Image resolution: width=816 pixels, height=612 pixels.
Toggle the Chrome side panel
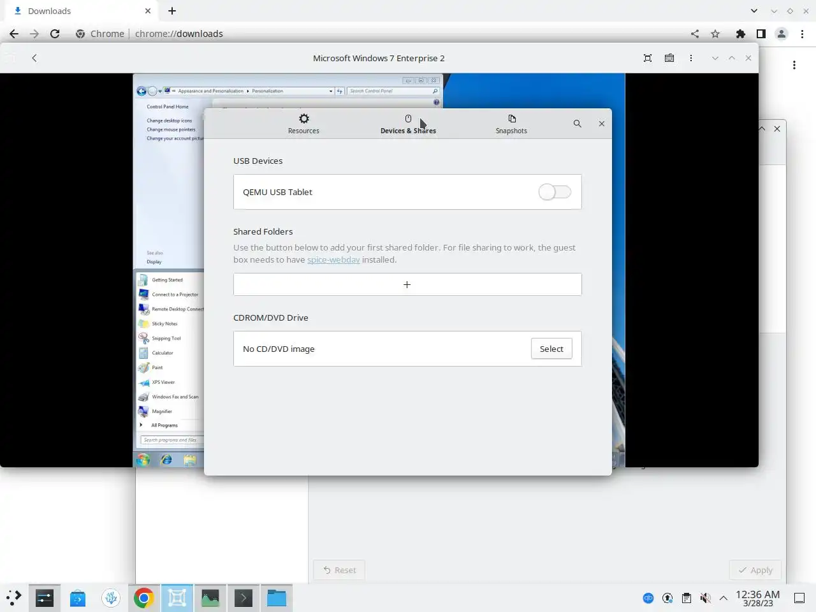point(761,34)
